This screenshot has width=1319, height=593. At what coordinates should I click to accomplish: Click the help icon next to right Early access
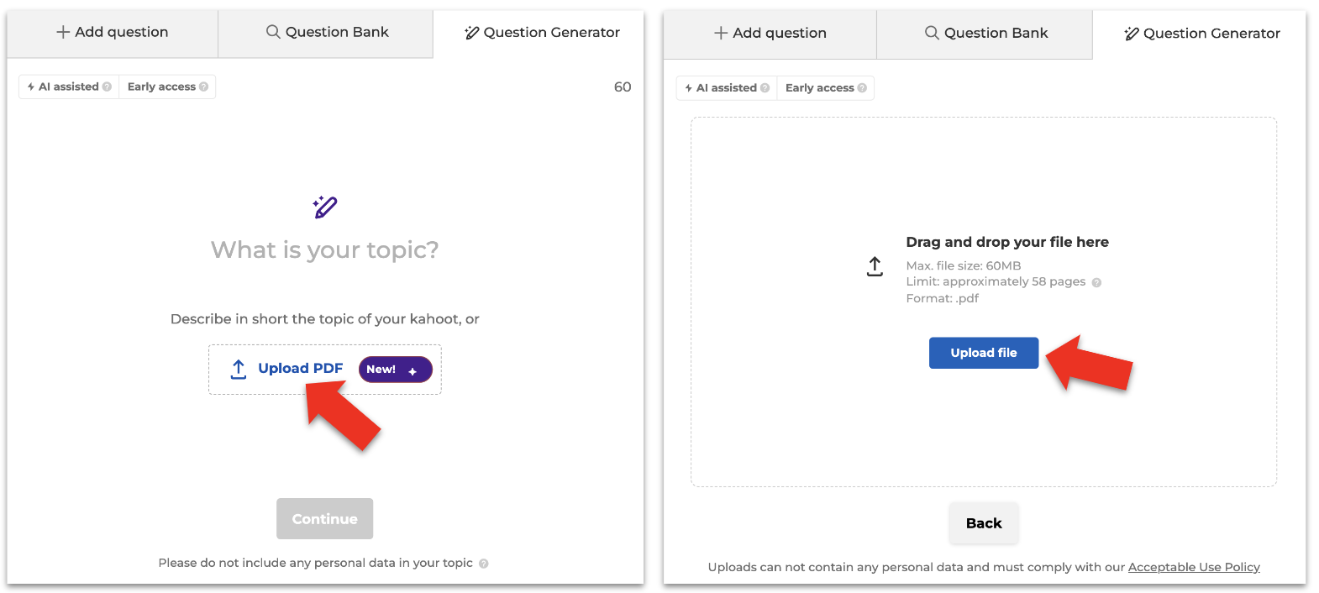(x=862, y=87)
